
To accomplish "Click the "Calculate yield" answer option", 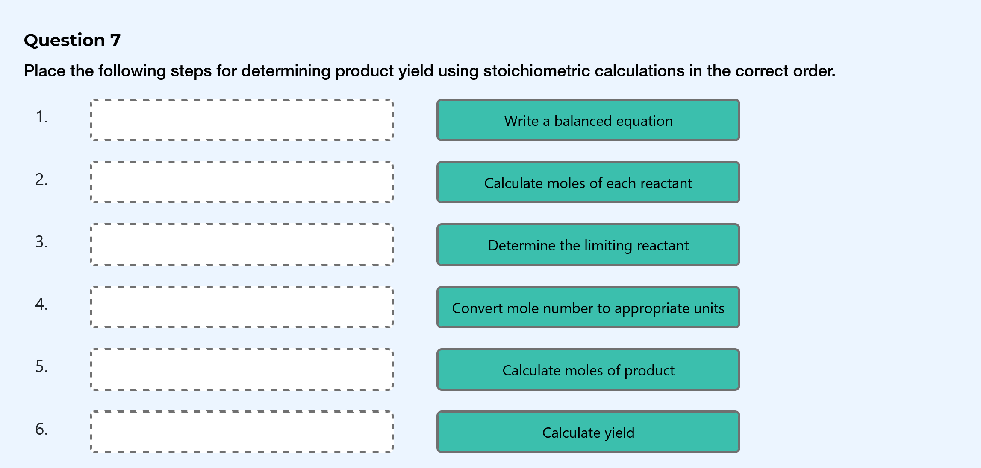I will pyautogui.click(x=588, y=432).
